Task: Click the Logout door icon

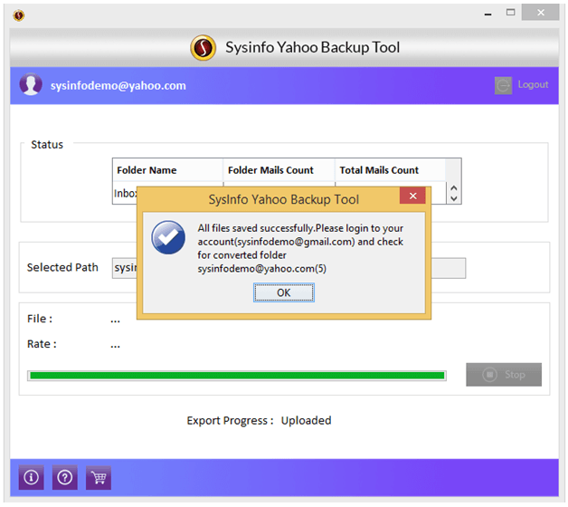Action: point(503,86)
